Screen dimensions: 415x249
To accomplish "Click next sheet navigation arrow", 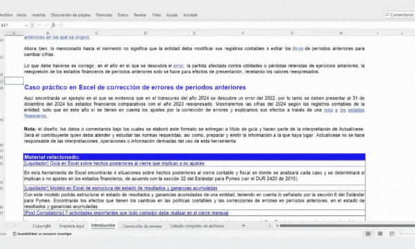I will point(15,225).
